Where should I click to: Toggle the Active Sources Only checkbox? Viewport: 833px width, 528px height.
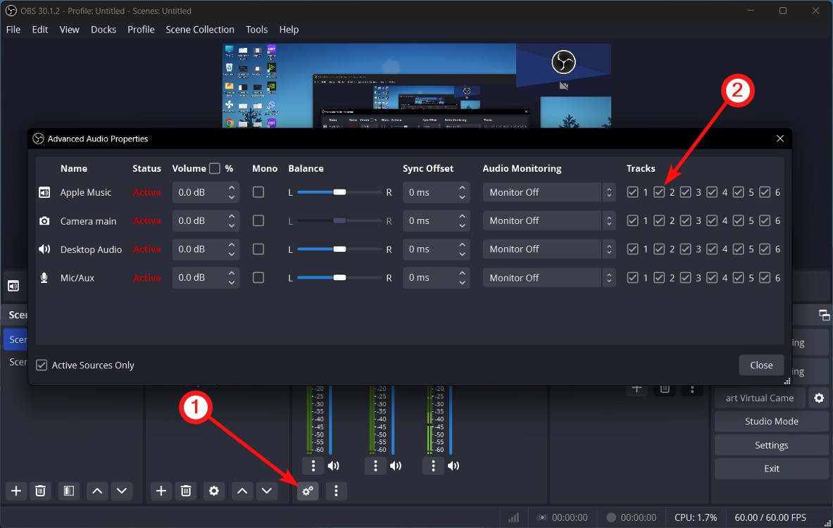click(42, 365)
